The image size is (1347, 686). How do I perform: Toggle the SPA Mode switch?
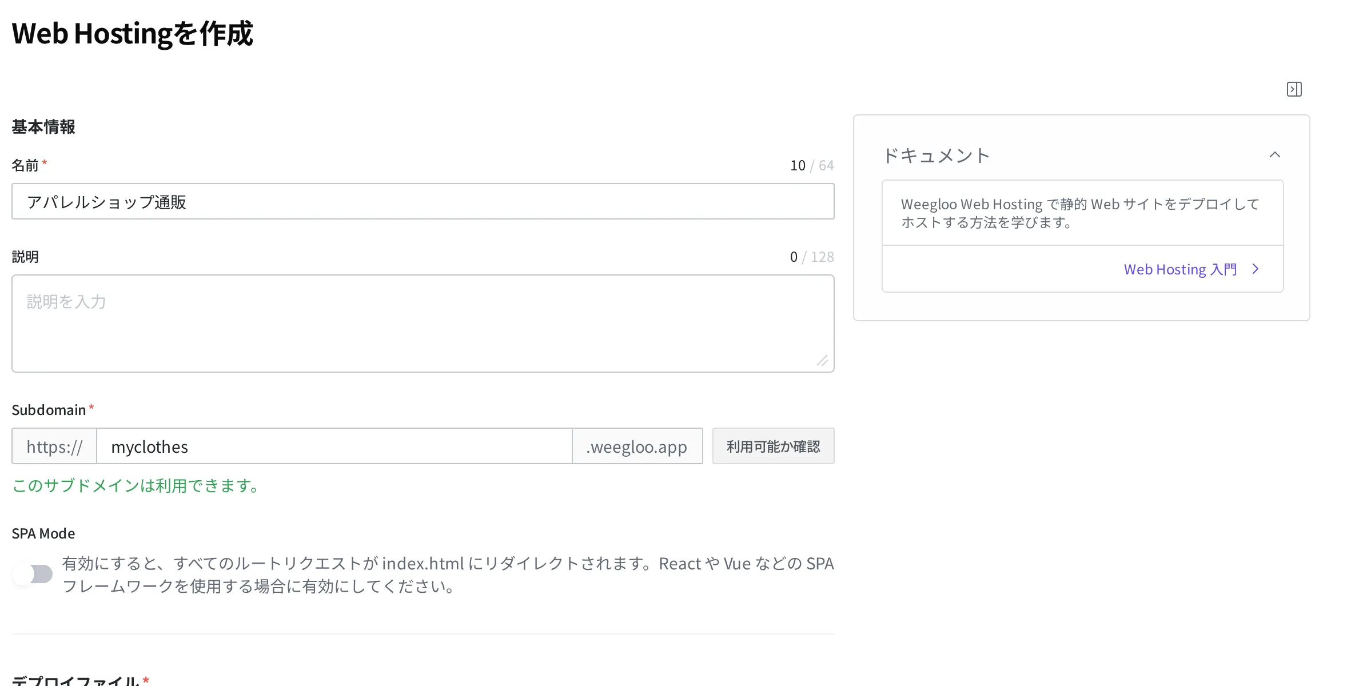[x=33, y=574]
